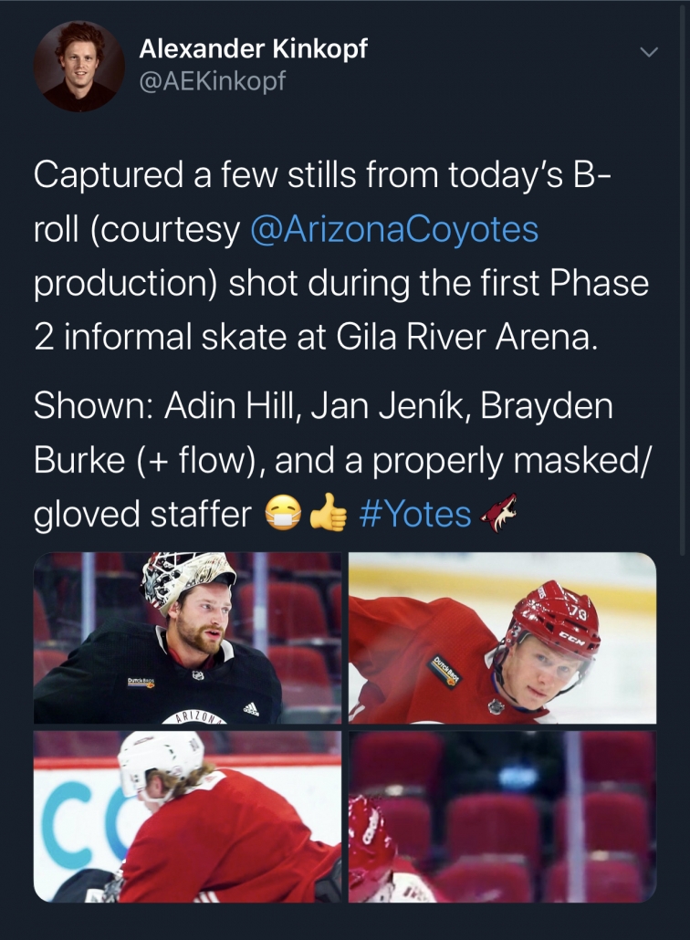Click the Dutch Bros patch on red jersey

pos(445,672)
